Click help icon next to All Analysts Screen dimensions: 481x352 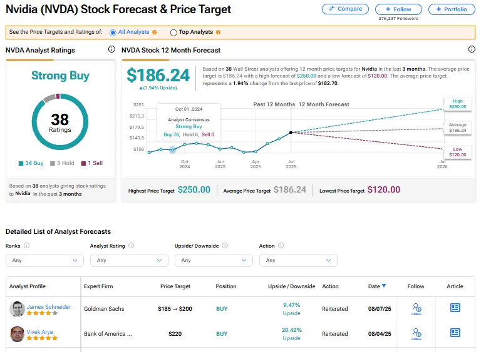pos(154,33)
